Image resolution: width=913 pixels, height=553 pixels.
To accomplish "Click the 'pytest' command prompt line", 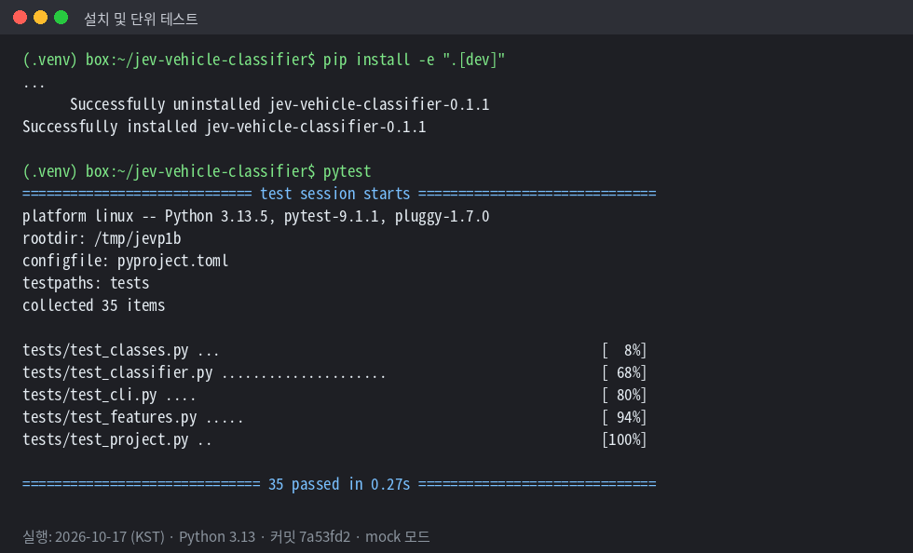I will coord(197,171).
